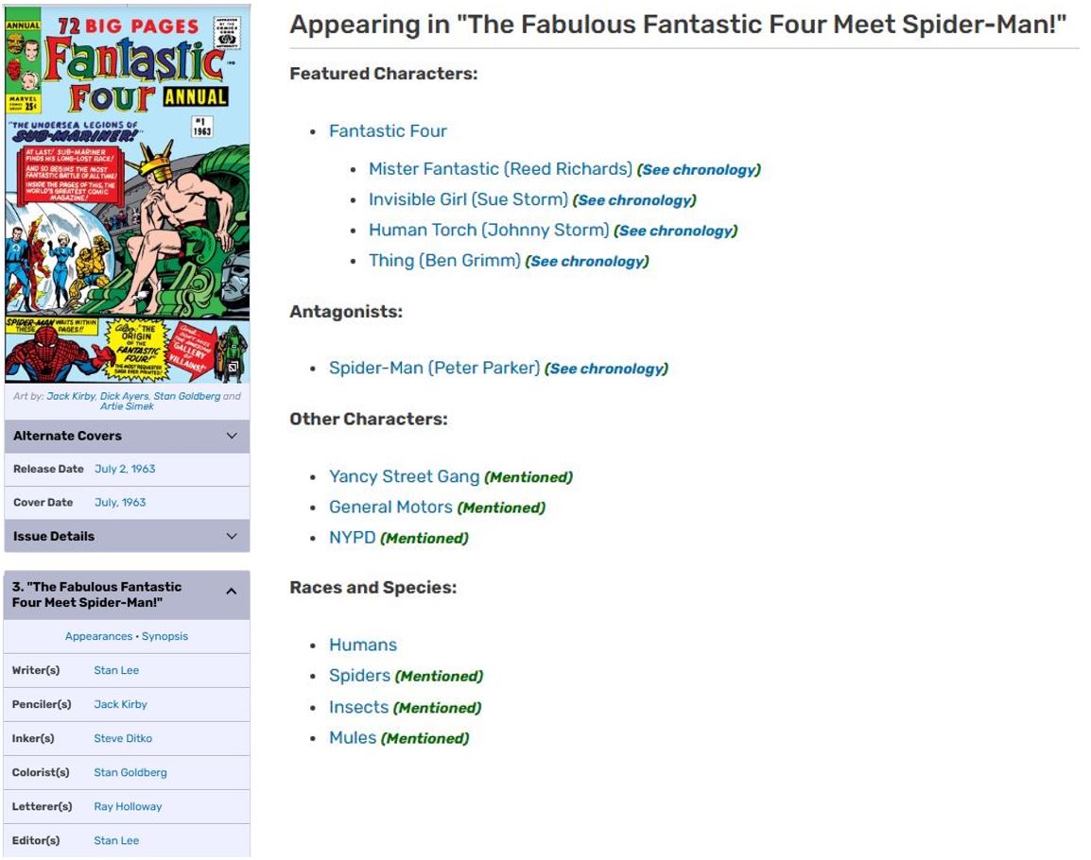Expand the Alternate Covers section
The width and height of the screenshot is (1091, 860).
pyautogui.click(x=233, y=436)
